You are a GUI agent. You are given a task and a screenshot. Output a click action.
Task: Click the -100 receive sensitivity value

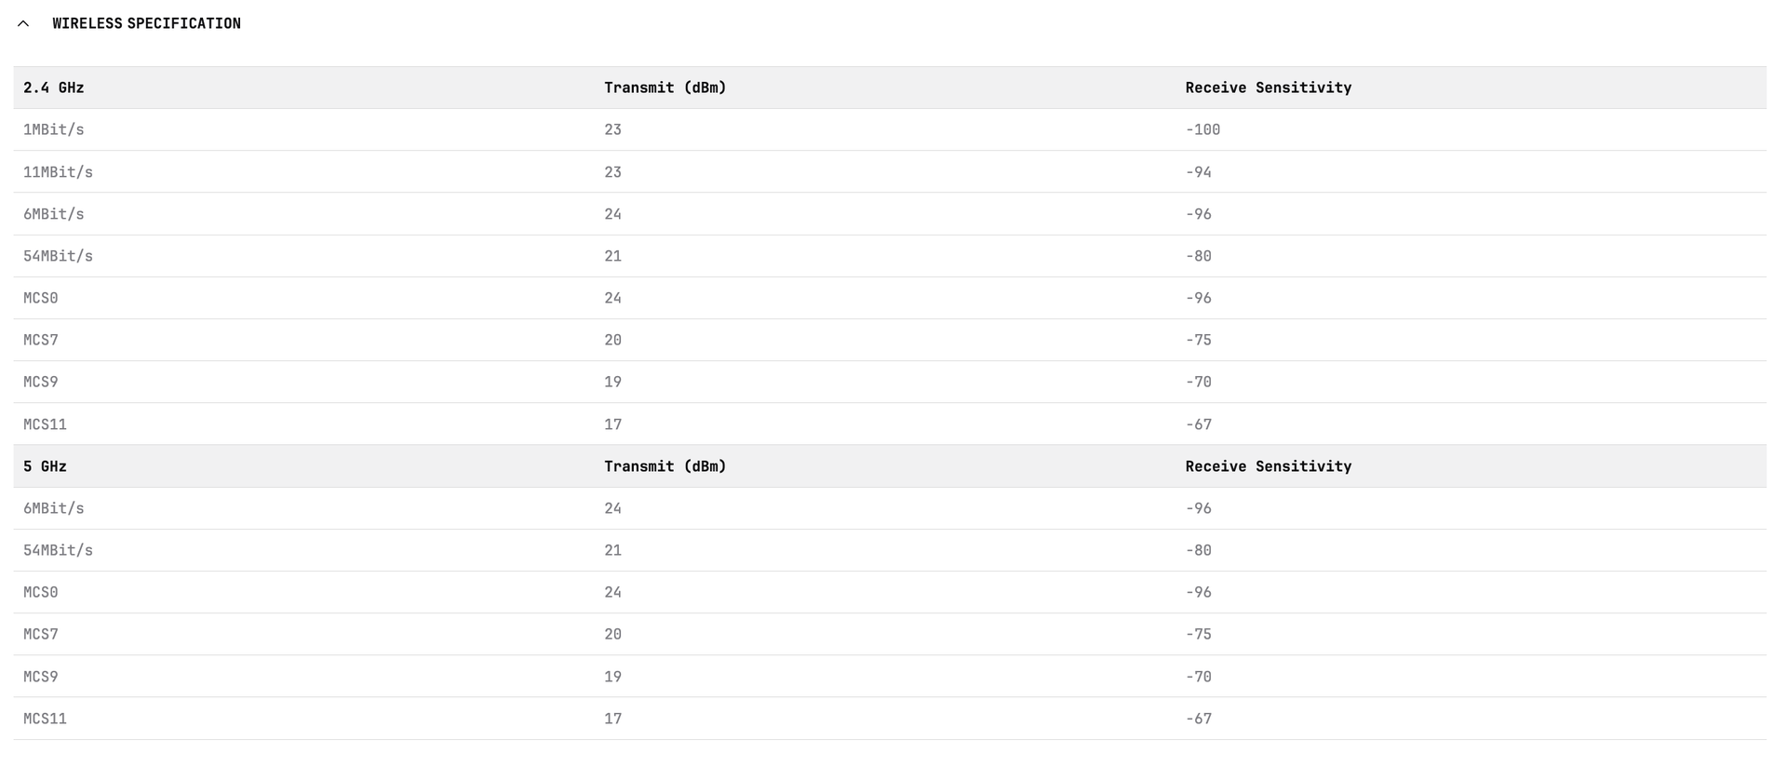1203,129
